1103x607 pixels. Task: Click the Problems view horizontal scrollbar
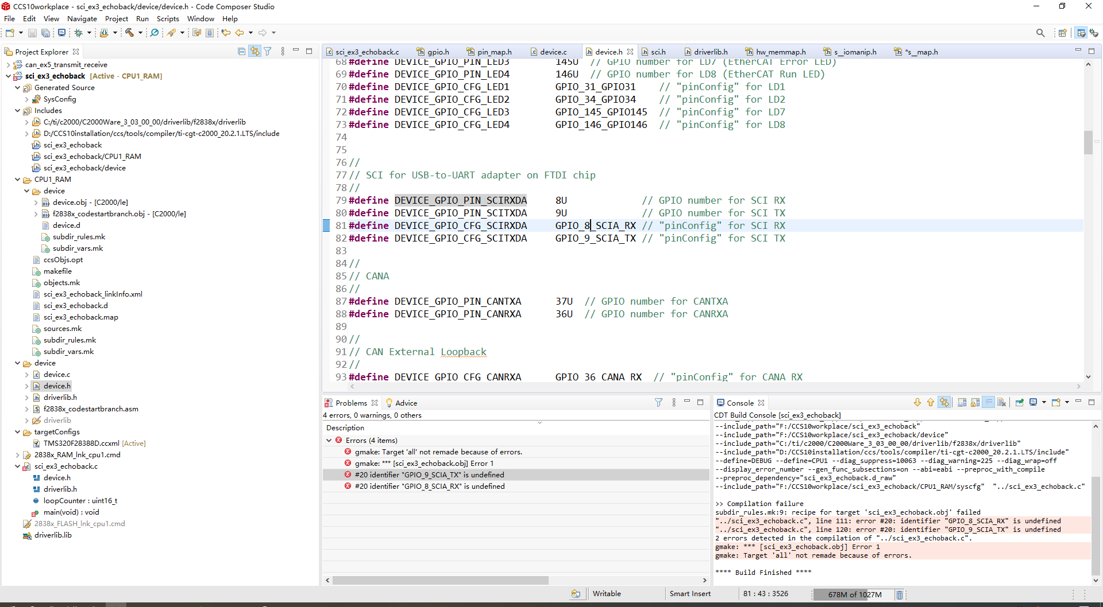coord(441,580)
